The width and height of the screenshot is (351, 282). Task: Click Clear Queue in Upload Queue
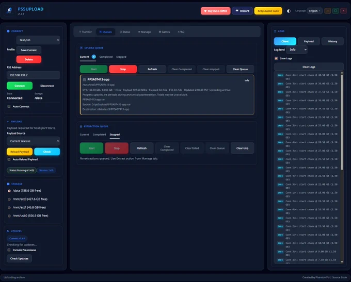240,69
